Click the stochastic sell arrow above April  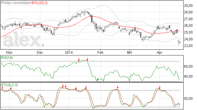[x=160, y=87]
